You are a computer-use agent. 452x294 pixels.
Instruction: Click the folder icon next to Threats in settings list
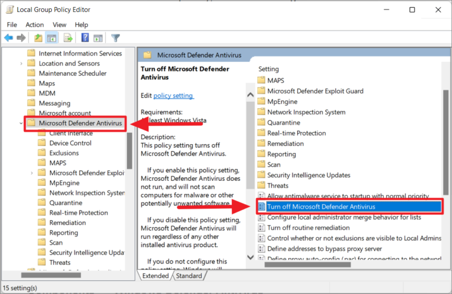[261, 185]
